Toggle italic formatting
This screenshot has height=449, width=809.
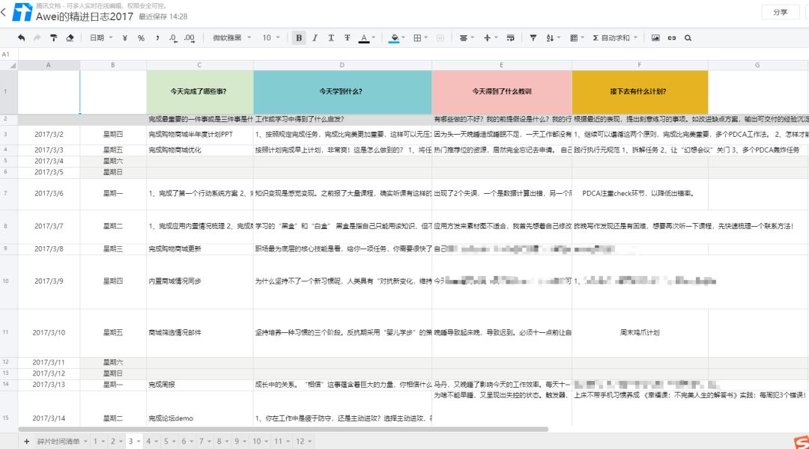coord(315,38)
